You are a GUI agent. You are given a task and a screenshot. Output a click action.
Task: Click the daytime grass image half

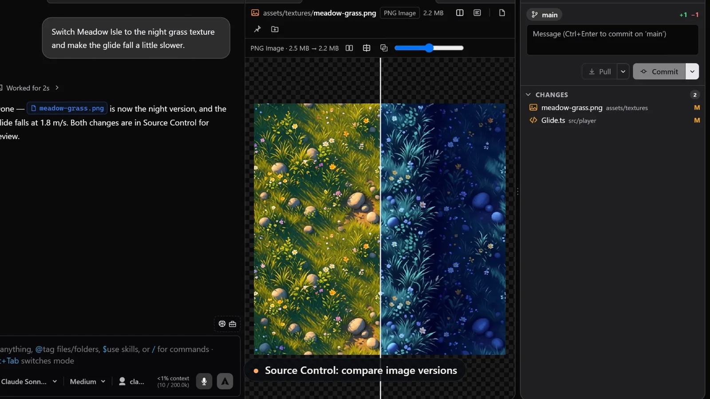coord(317,229)
